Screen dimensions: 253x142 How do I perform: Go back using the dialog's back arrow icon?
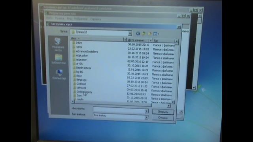pos(138,34)
